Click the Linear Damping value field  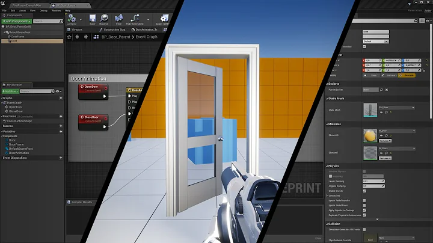(x=373, y=182)
